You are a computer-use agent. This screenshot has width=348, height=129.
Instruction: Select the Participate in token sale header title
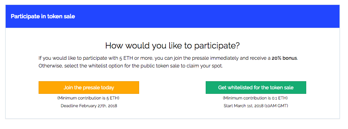tap(43, 17)
